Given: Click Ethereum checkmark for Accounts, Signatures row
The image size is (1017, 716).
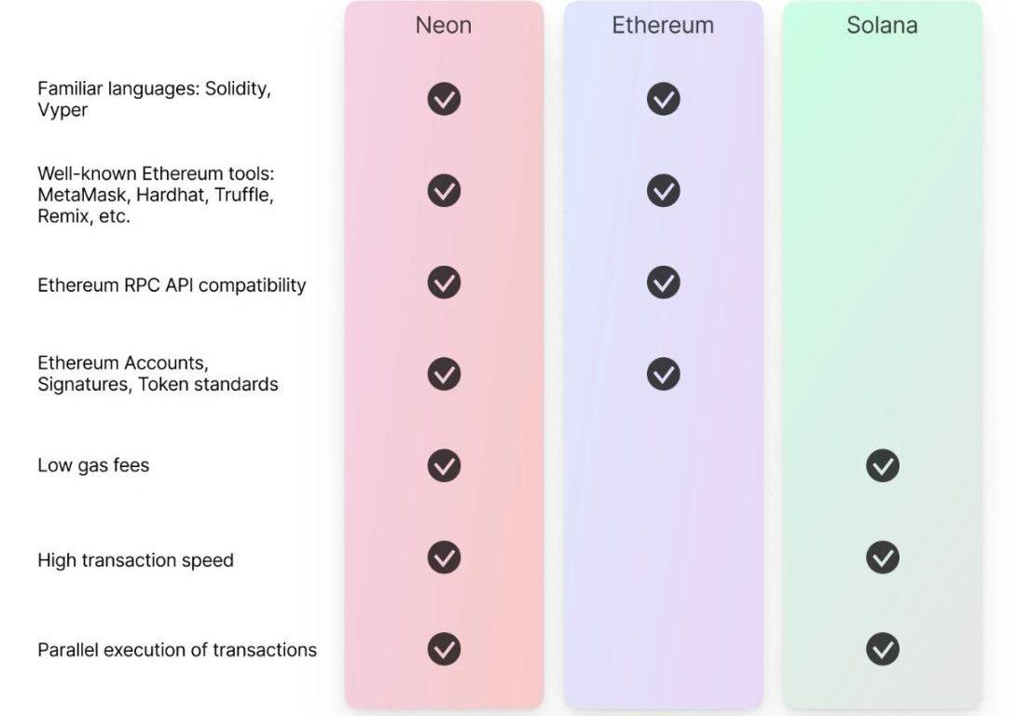Looking at the screenshot, I should point(663,374).
